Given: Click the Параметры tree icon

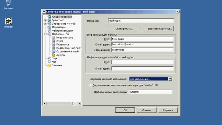Looking at the screenshot, I should pyautogui.click(x=49, y=27).
